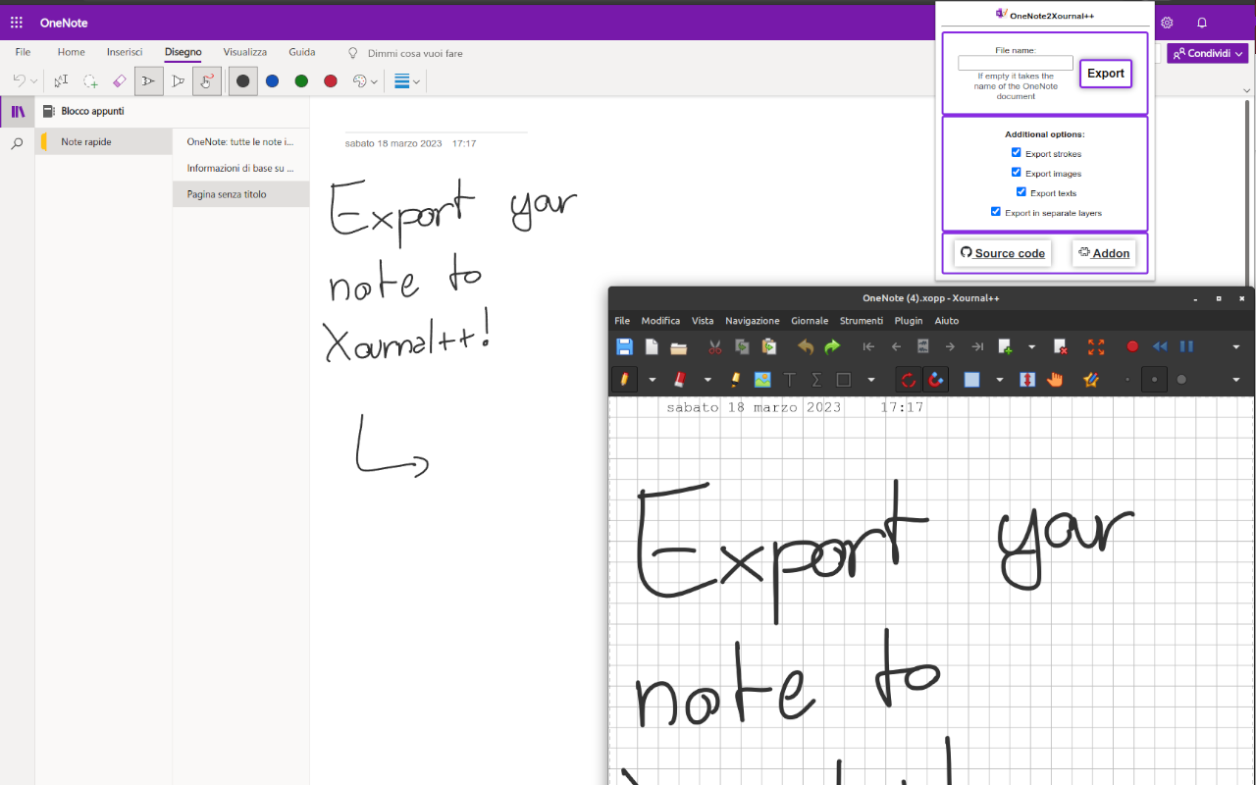This screenshot has width=1256, height=785.
Task: Open the Disegno tab in OneNote
Action: (x=183, y=52)
